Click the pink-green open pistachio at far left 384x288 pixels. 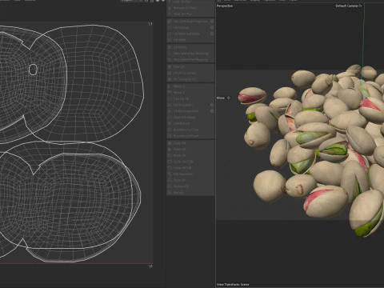pyautogui.click(x=252, y=95)
